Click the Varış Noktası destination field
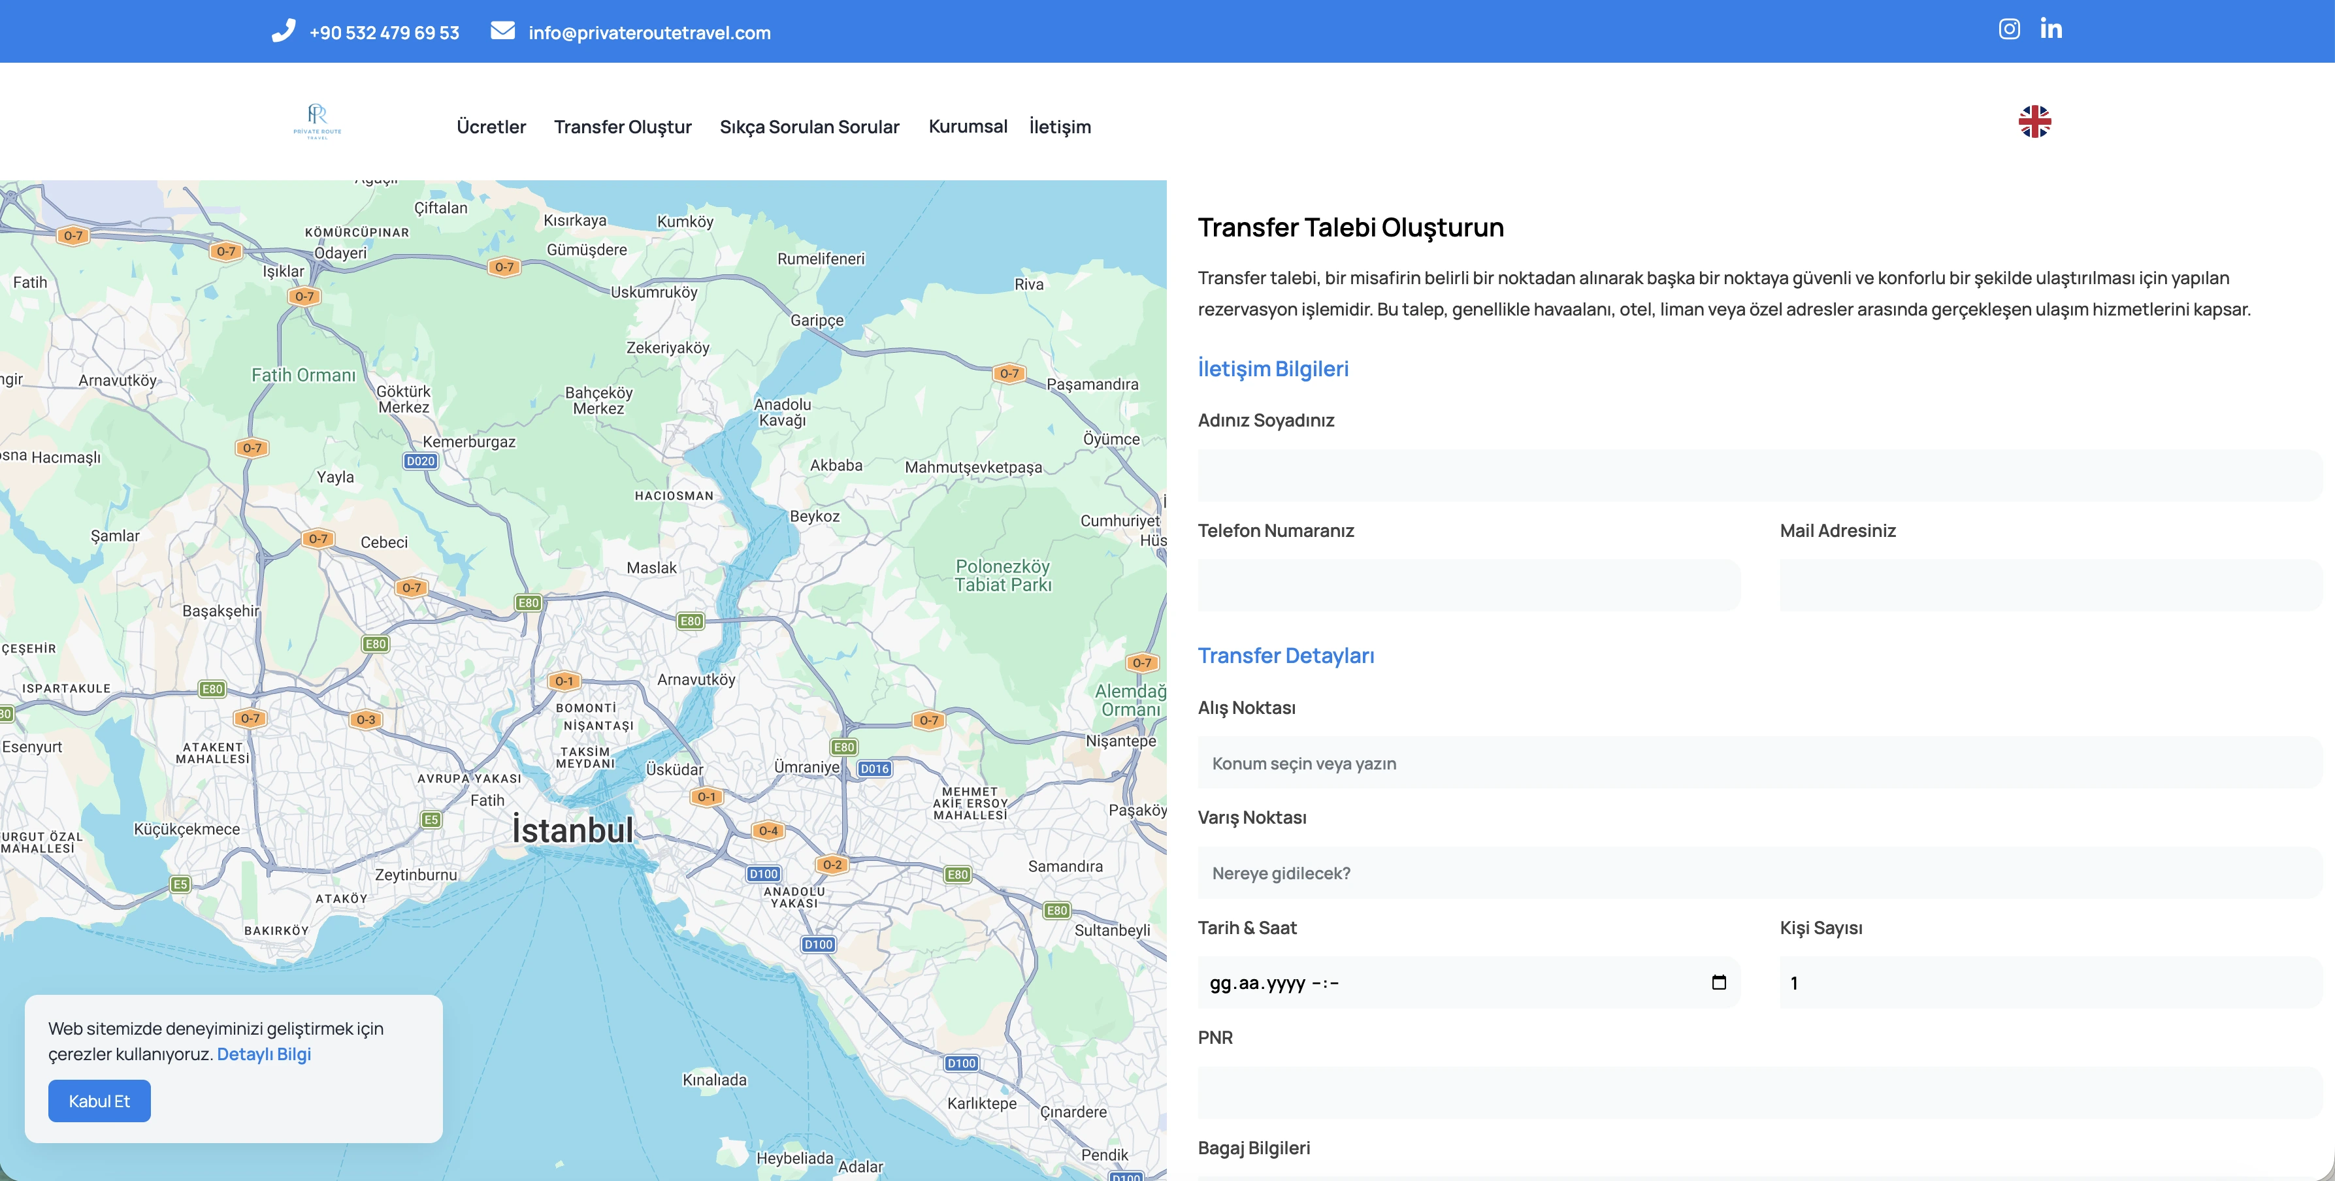 (1759, 874)
